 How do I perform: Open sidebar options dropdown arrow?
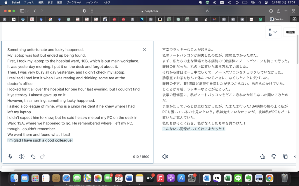[28, 11]
